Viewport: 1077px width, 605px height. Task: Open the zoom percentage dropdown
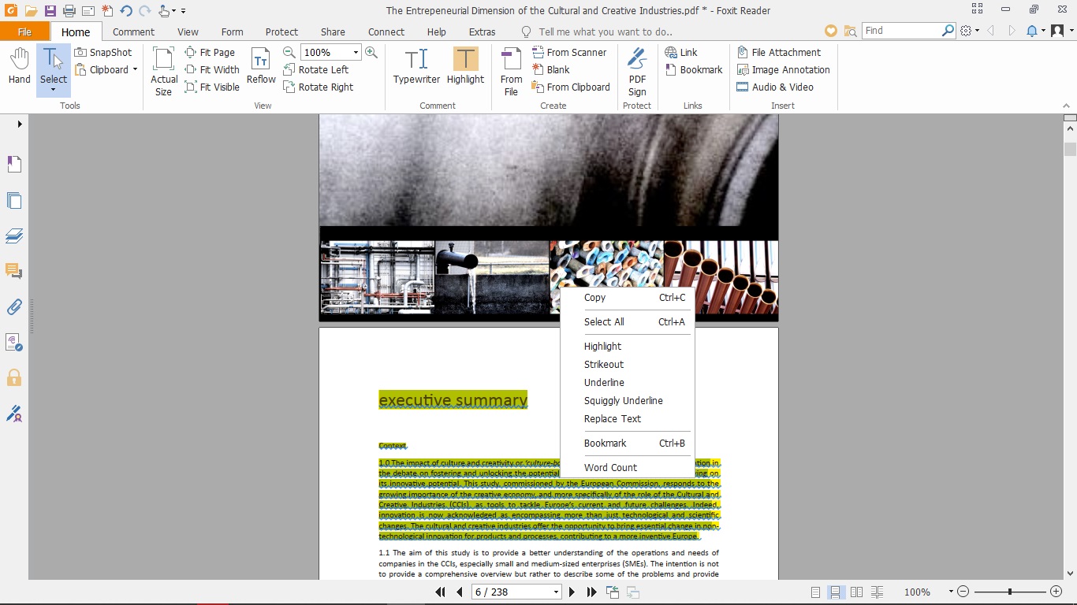pos(356,52)
